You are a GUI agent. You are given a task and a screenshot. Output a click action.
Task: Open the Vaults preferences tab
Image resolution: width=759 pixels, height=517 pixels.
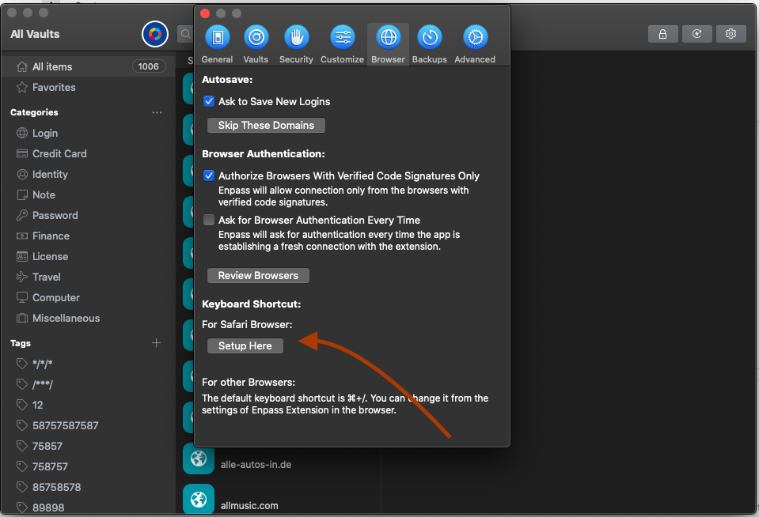[256, 44]
